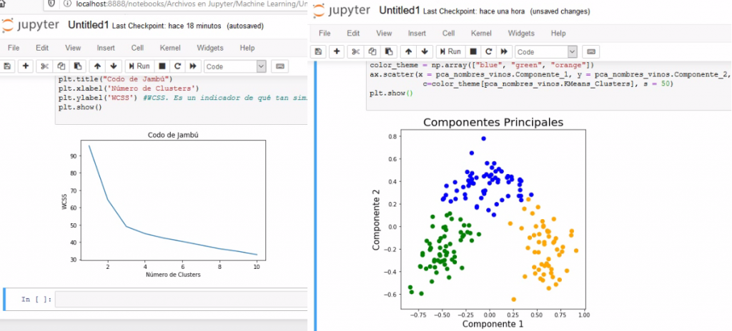Click 'Last Checkpoint: hace 18 minutos' text

click(x=167, y=26)
